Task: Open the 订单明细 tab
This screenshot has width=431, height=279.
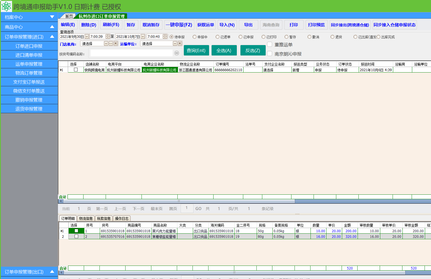Action: [x=68, y=218]
